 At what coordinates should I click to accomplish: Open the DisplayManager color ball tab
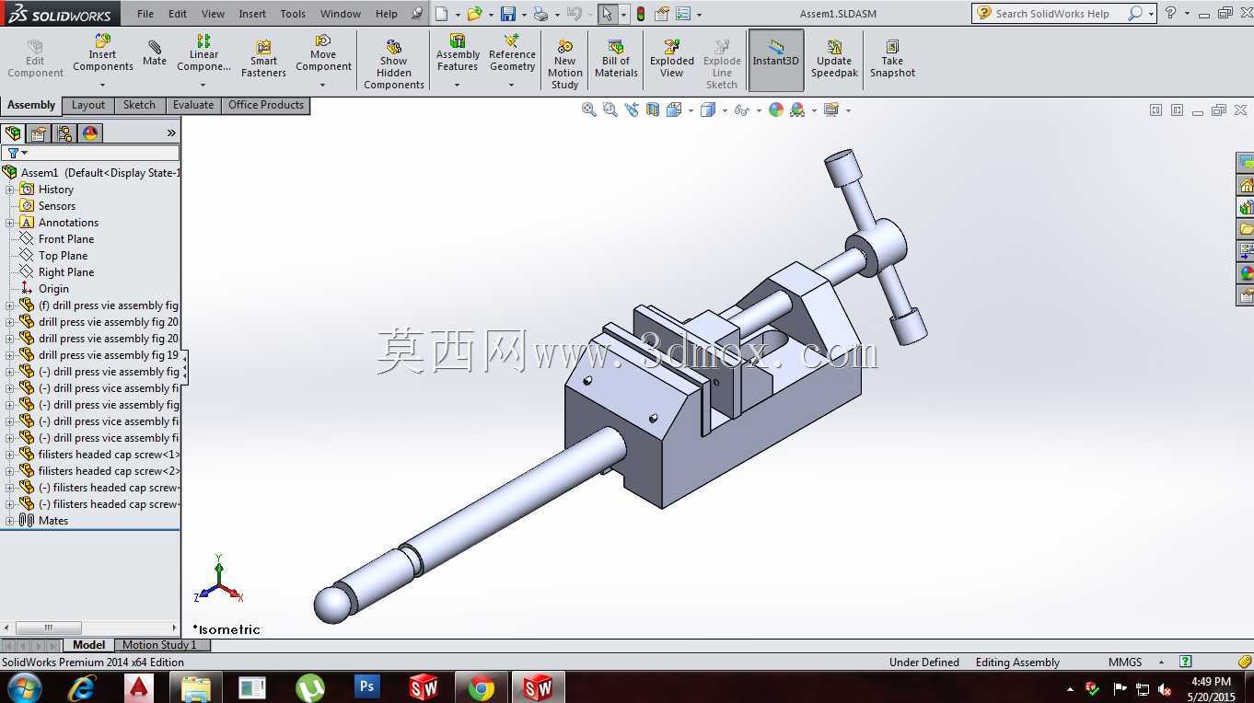click(x=90, y=133)
